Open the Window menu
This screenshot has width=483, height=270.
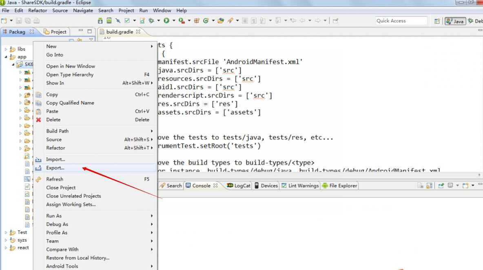click(162, 11)
